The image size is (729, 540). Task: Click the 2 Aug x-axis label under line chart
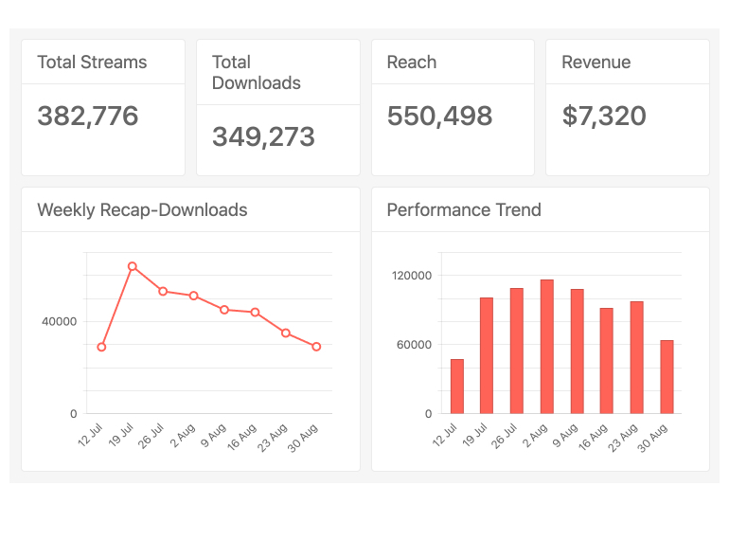coord(183,436)
